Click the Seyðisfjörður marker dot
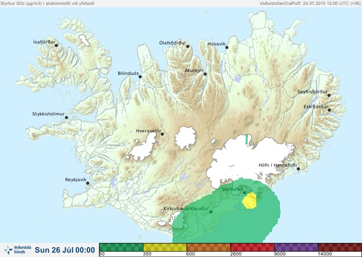Image resolution: width=362 pixels, height=257 pixels. coord(329,95)
